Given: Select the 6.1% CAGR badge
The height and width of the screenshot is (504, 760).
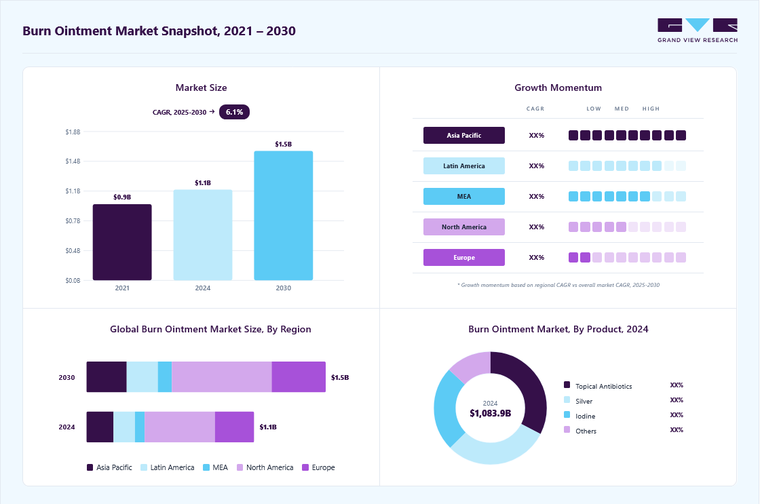Looking at the screenshot, I should click(x=234, y=112).
